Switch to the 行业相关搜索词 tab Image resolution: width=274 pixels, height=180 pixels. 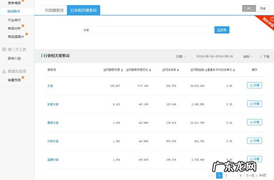83,10
